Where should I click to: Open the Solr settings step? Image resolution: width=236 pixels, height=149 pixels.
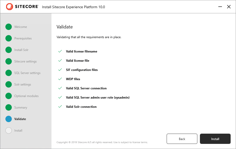point(23,84)
